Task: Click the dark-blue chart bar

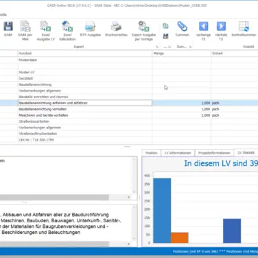Action: (232, 231)
